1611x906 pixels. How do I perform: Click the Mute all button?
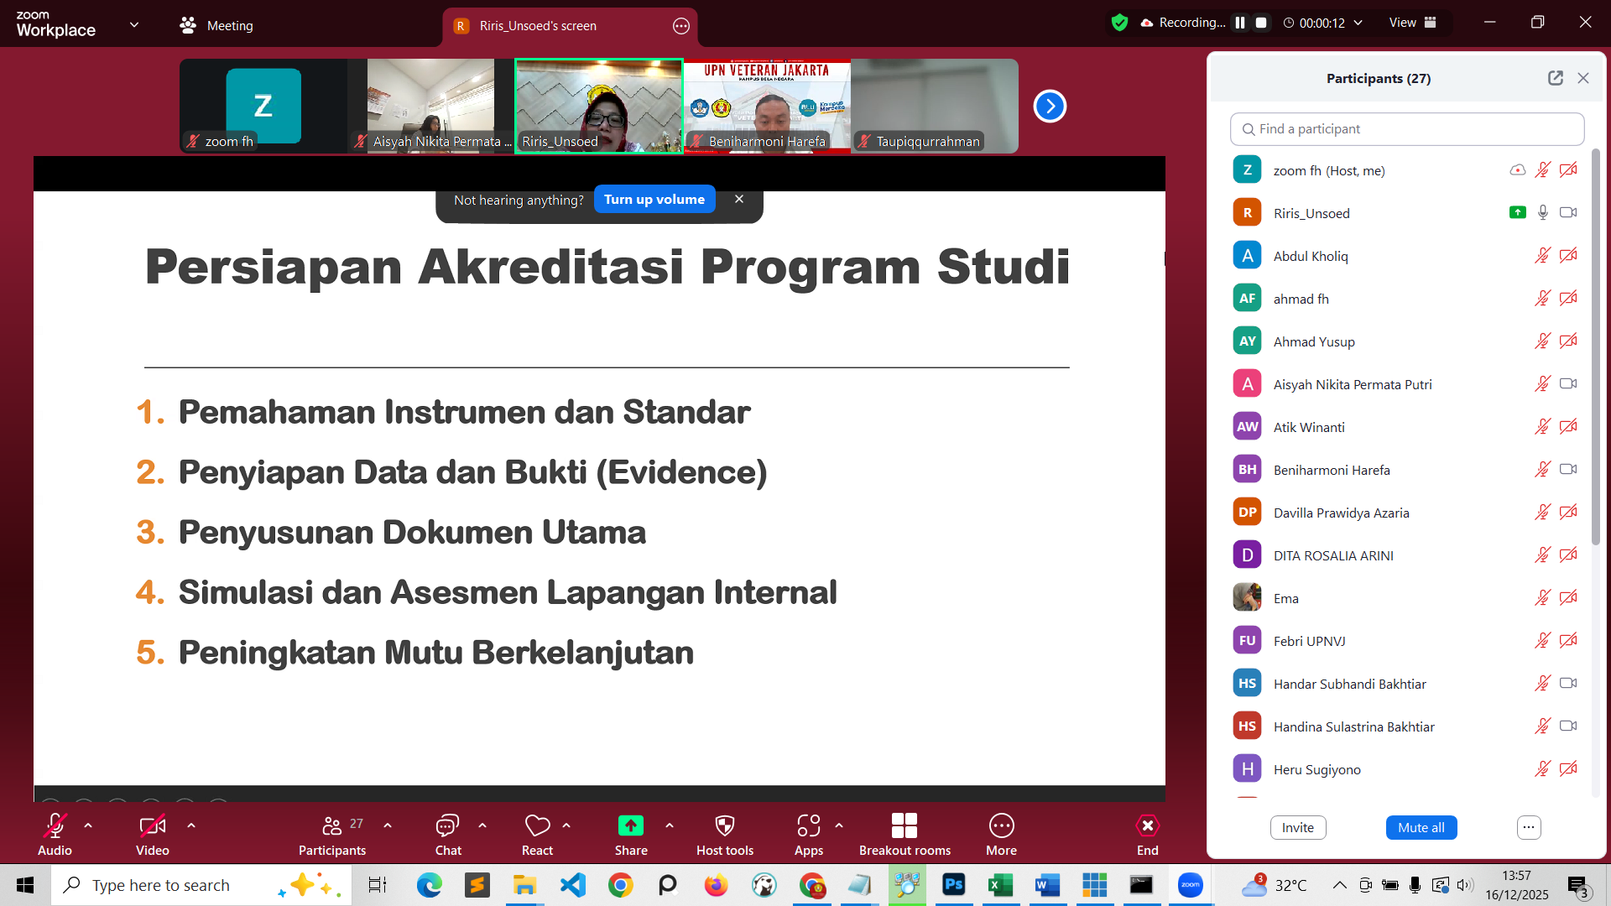click(1421, 827)
